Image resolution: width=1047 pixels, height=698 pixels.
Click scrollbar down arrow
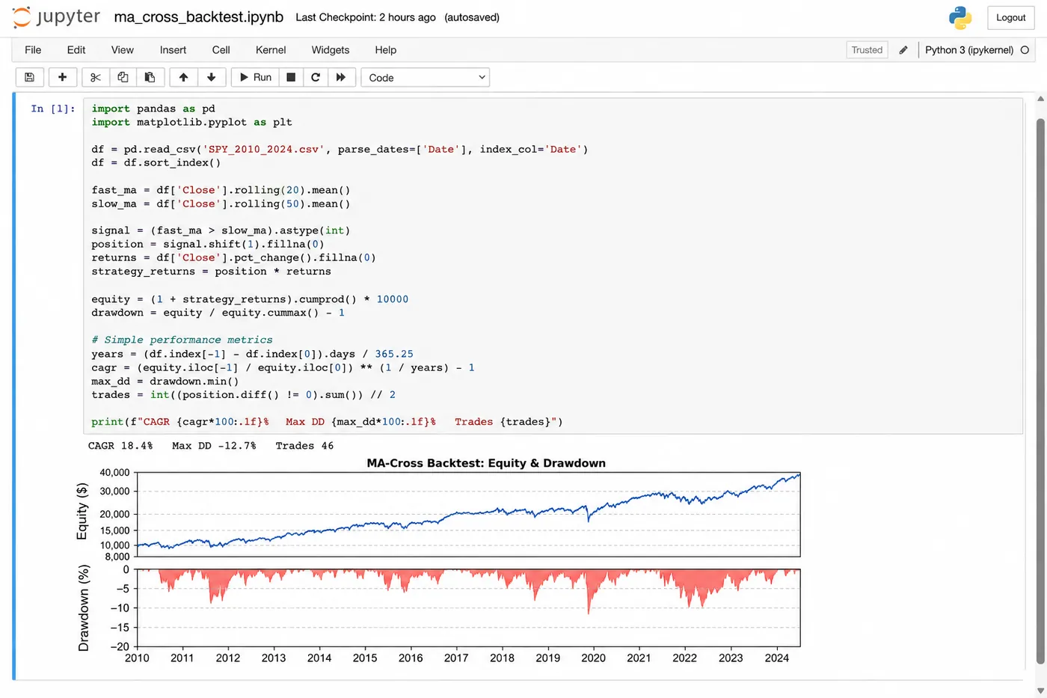click(1040, 691)
